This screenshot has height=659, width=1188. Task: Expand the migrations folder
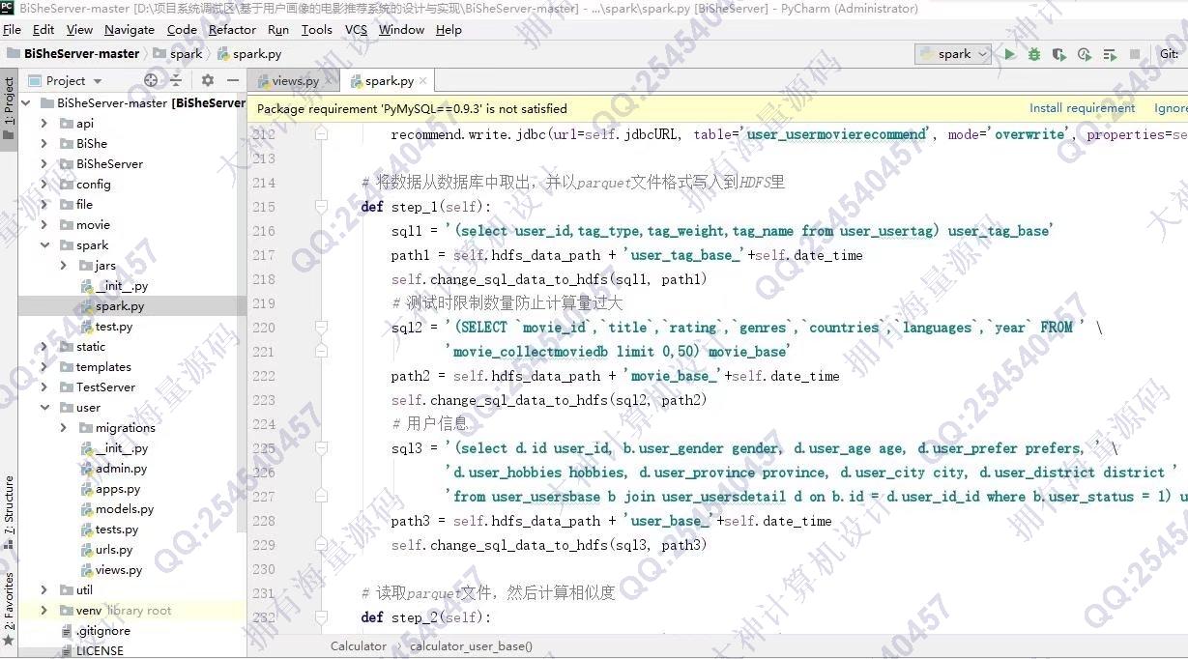point(64,428)
